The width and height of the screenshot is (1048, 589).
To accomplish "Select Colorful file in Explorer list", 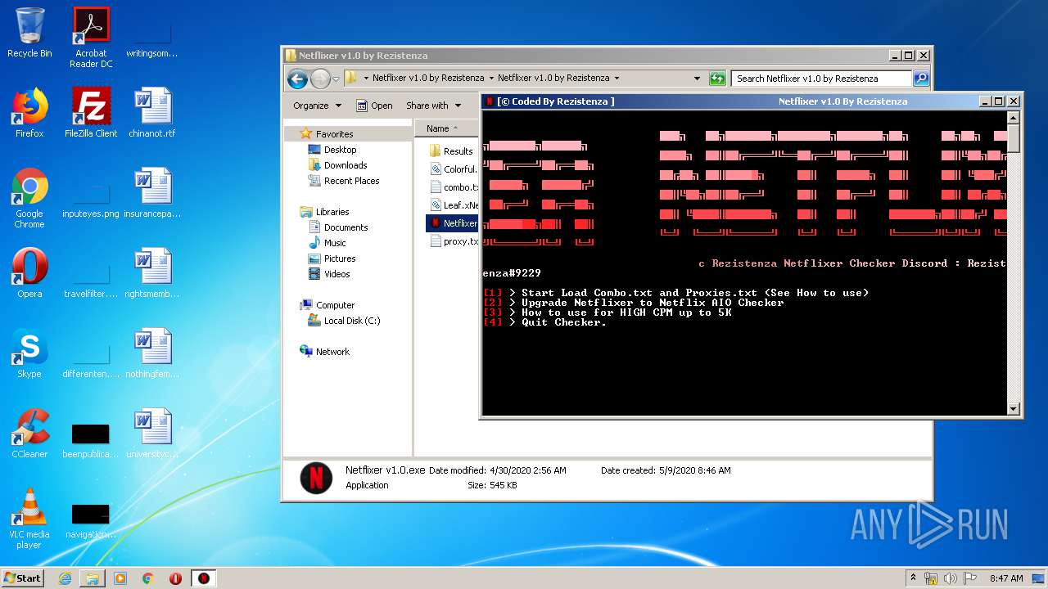I will point(453,169).
